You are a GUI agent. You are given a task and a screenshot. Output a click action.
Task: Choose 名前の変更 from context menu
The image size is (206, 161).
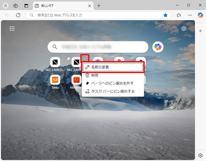click(x=113, y=67)
